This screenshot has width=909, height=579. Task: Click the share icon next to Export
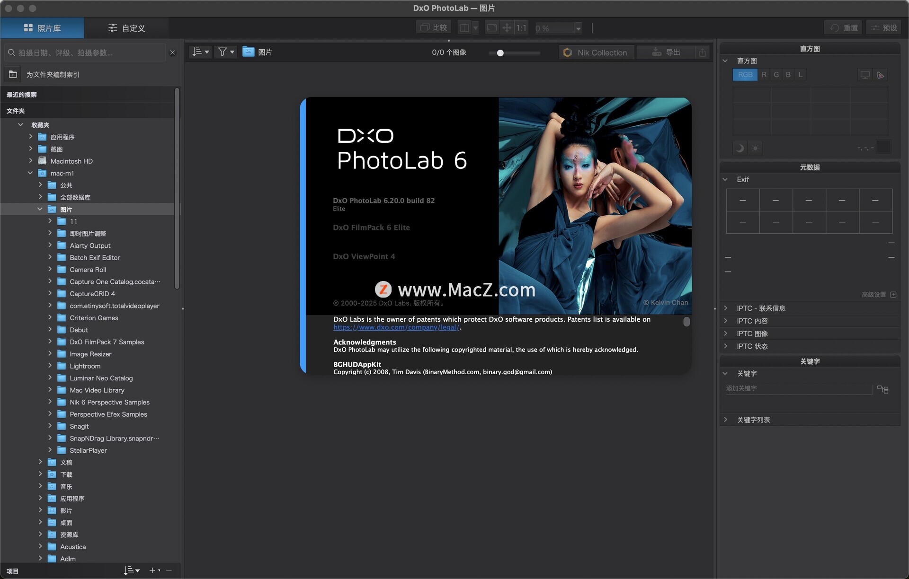[x=703, y=53]
